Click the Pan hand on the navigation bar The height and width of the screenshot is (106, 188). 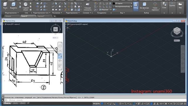click(60, 52)
